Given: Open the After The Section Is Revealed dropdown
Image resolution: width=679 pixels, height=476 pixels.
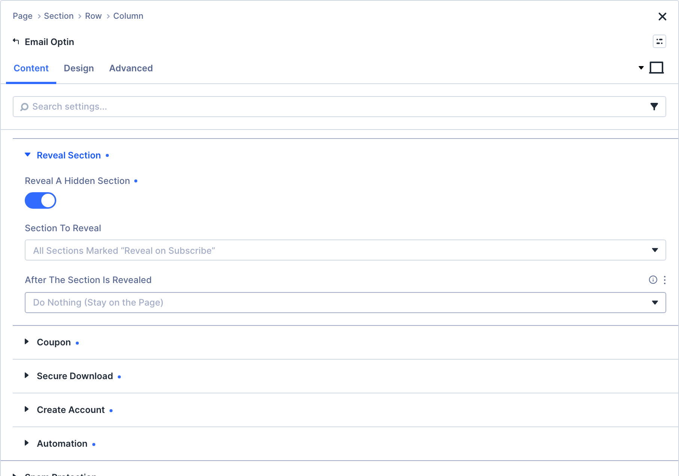Looking at the screenshot, I should click(x=345, y=303).
